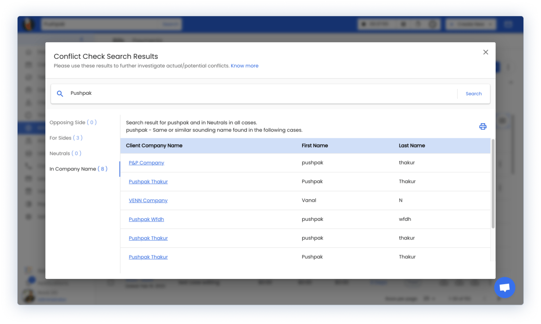Open the last visible Pushpak Thakur link
Screen dimensions: 541x324
coord(148,257)
